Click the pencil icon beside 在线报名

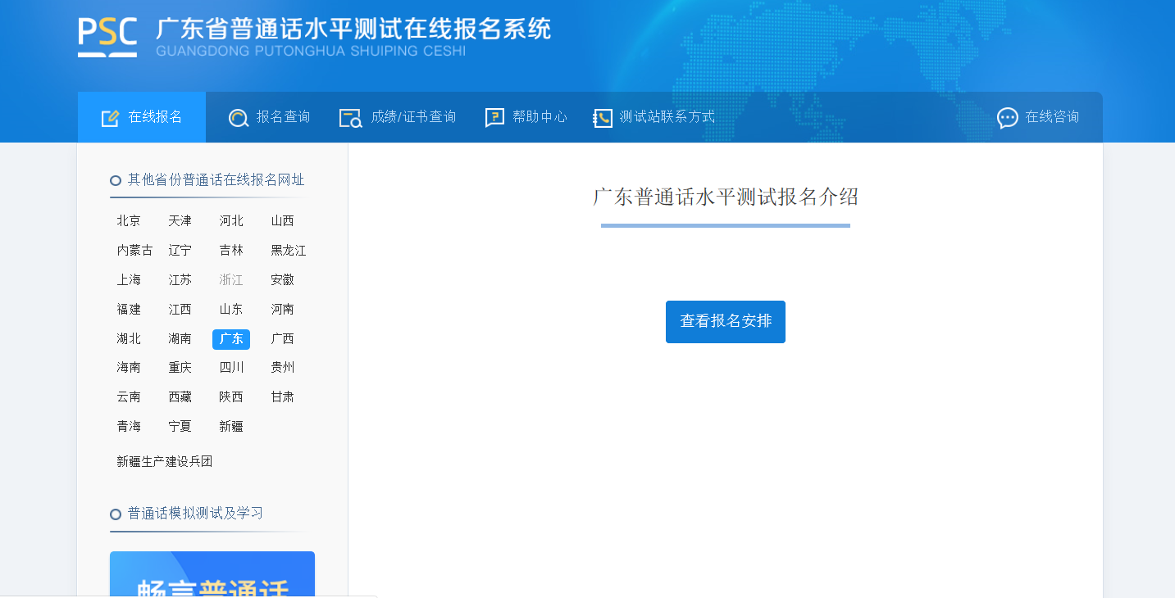[110, 118]
